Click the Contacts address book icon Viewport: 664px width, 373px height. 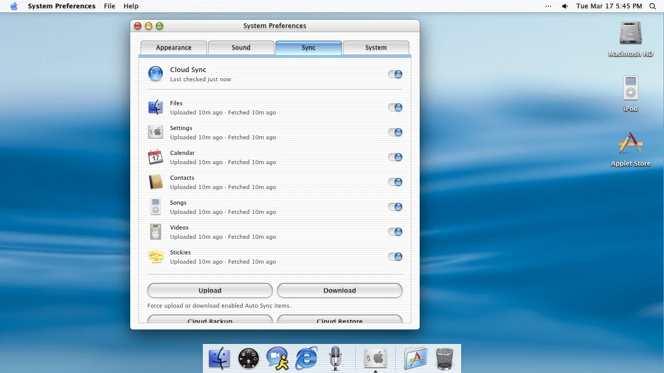(156, 182)
